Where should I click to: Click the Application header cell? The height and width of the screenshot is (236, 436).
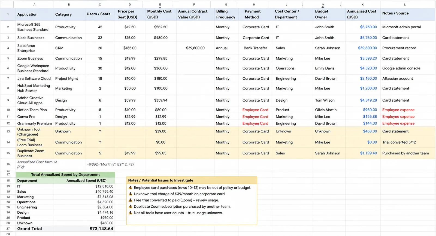(35, 14)
